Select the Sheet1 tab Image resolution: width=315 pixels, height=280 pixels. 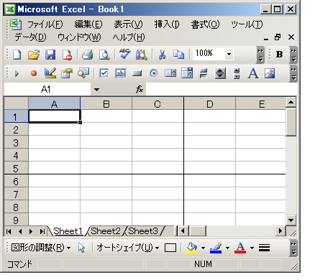(68, 231)
